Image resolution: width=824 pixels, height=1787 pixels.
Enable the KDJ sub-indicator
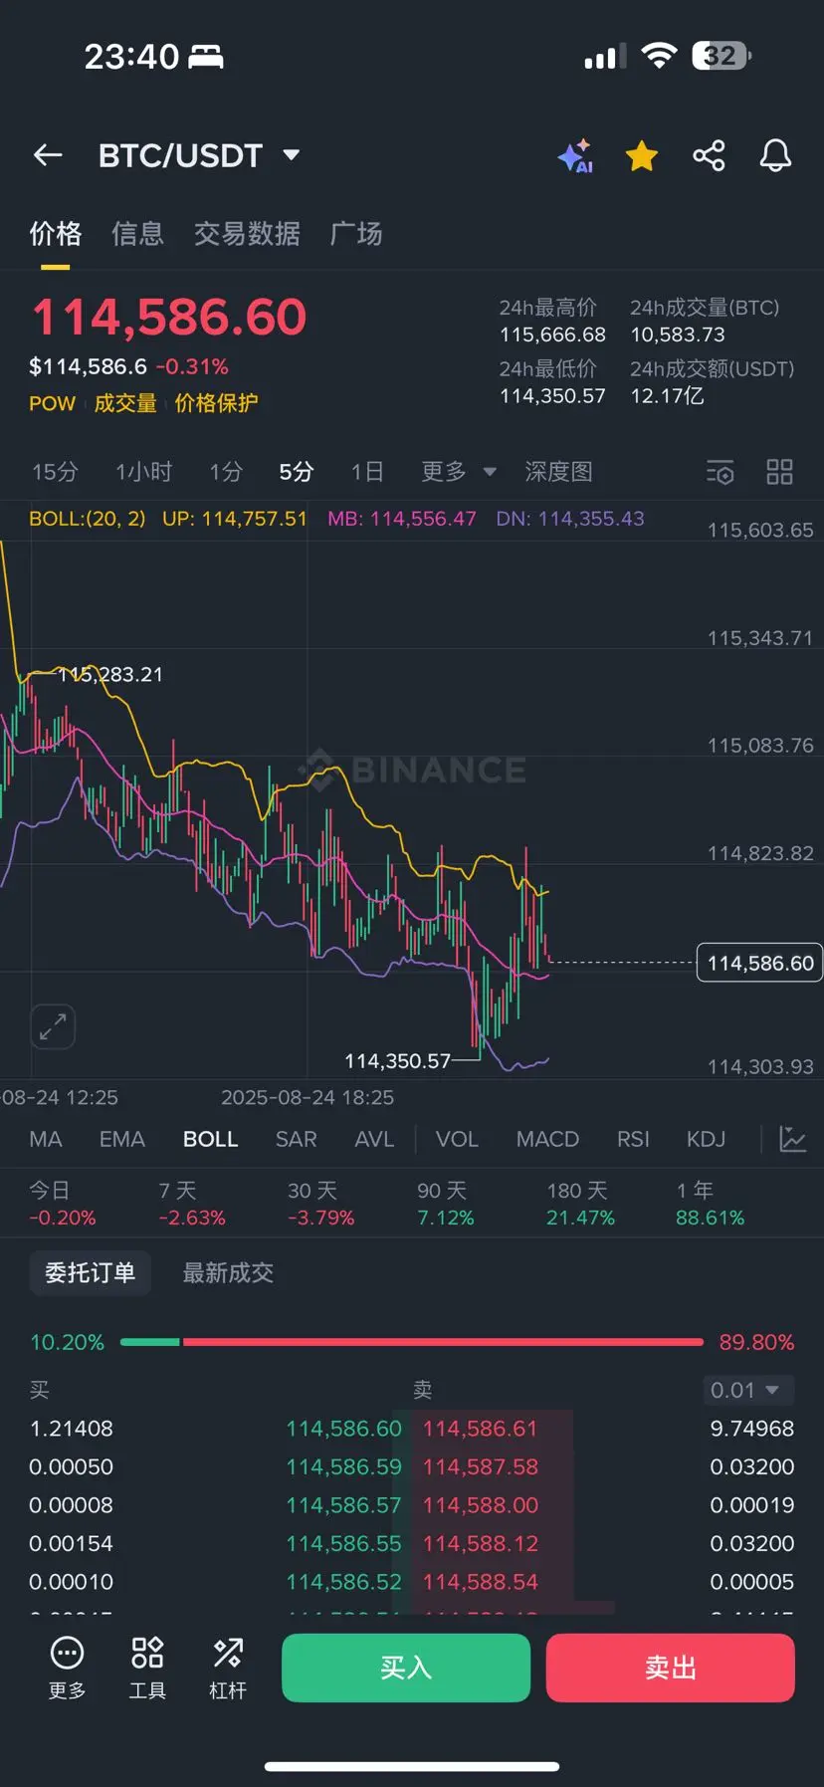tap(706, 1139)
